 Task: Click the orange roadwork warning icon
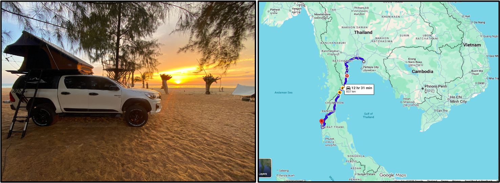click(x=340, y=92)
